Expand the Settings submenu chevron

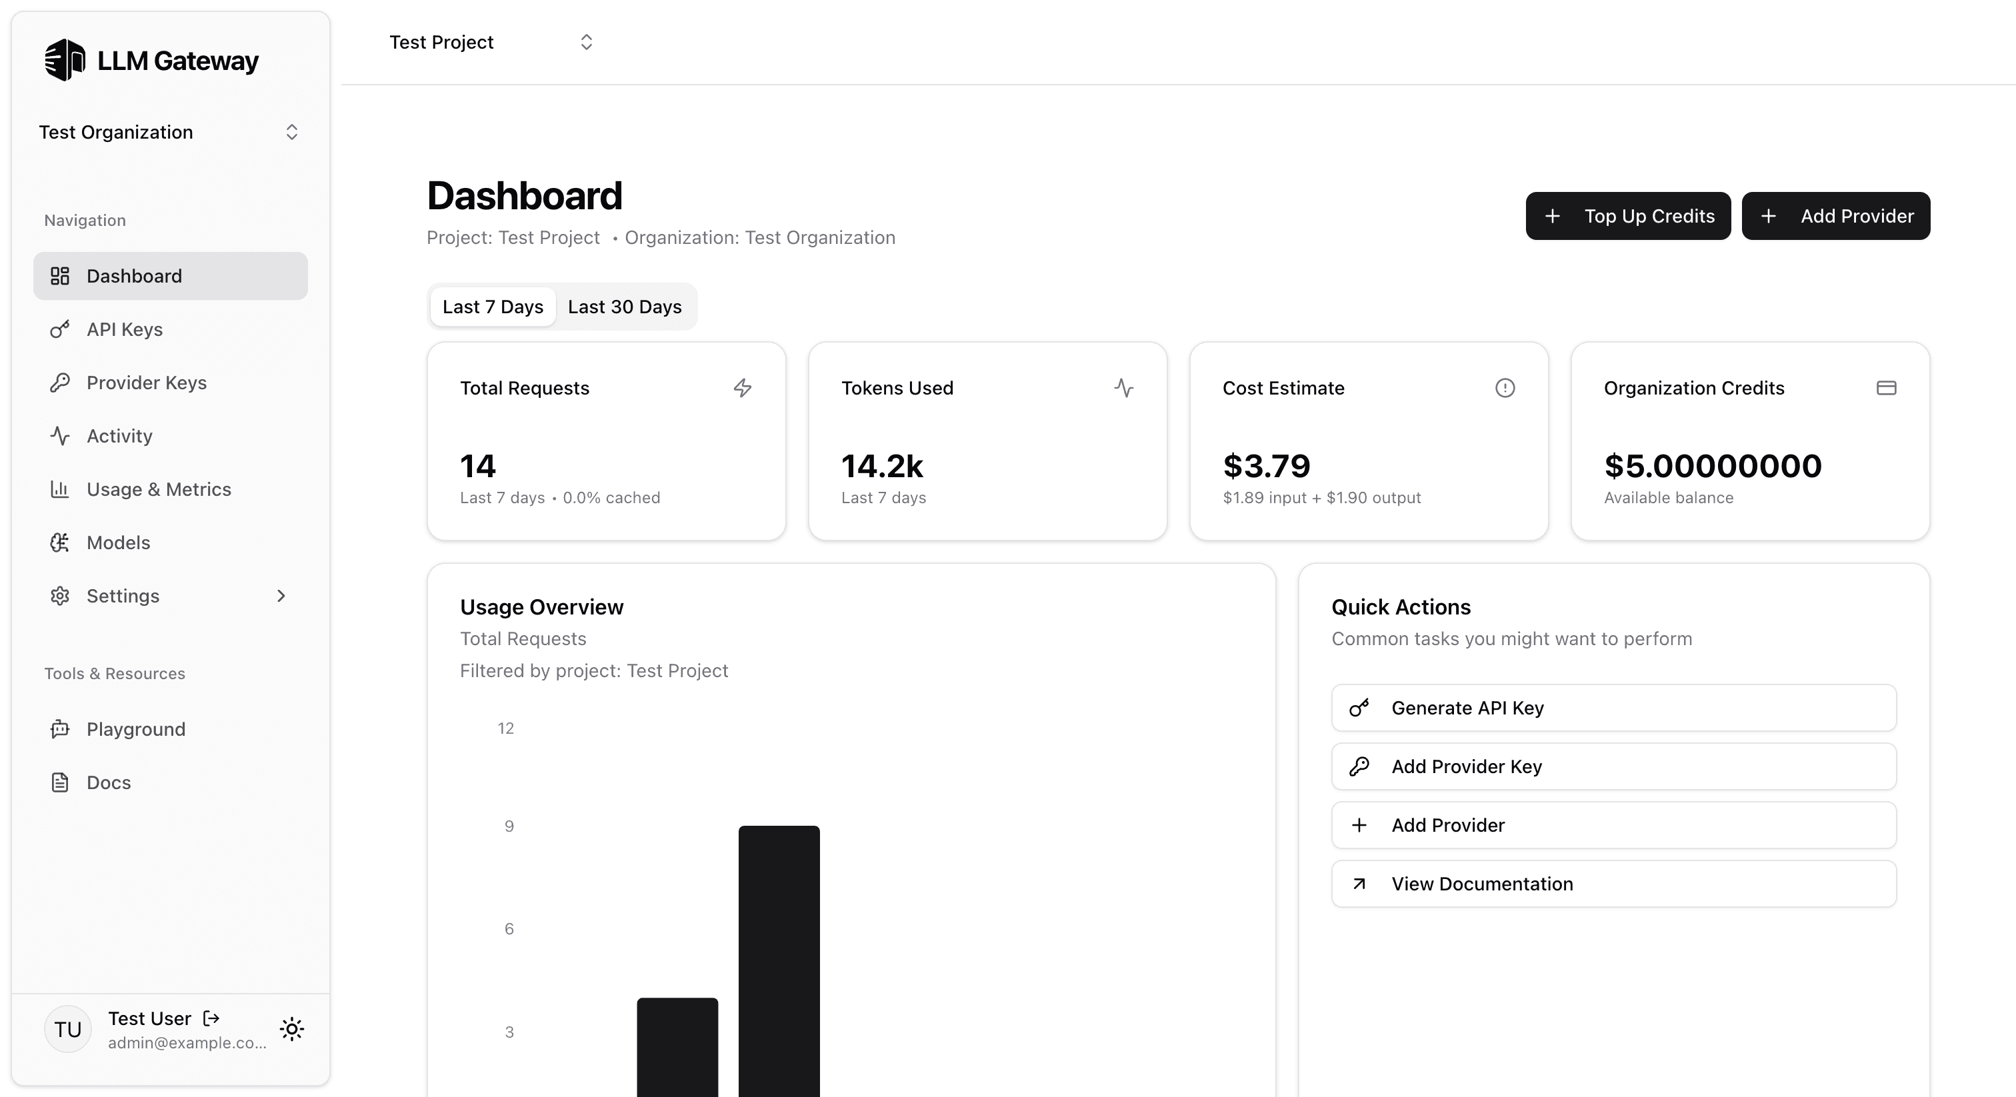tap(281, 596)
